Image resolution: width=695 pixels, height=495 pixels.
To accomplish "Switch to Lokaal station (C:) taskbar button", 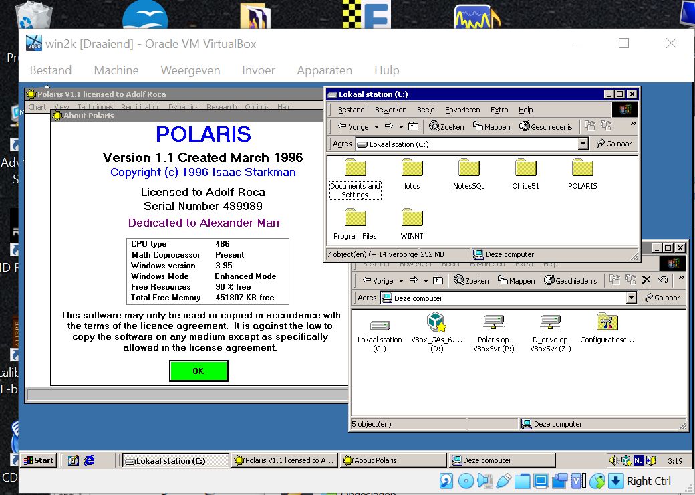I will point(175,460).
